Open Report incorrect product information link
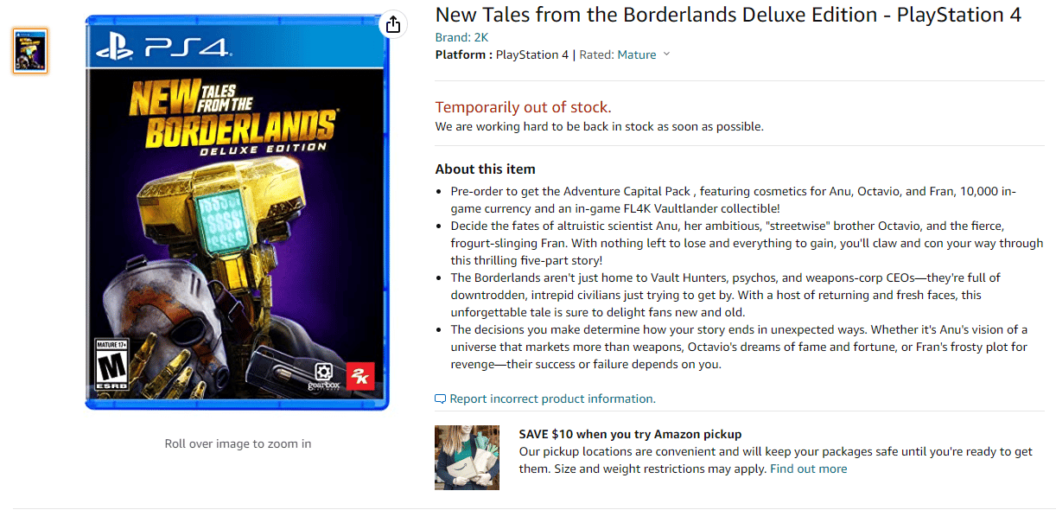Screen dimensions: 1056x510 pyautogui.click(x=552, y=398)
